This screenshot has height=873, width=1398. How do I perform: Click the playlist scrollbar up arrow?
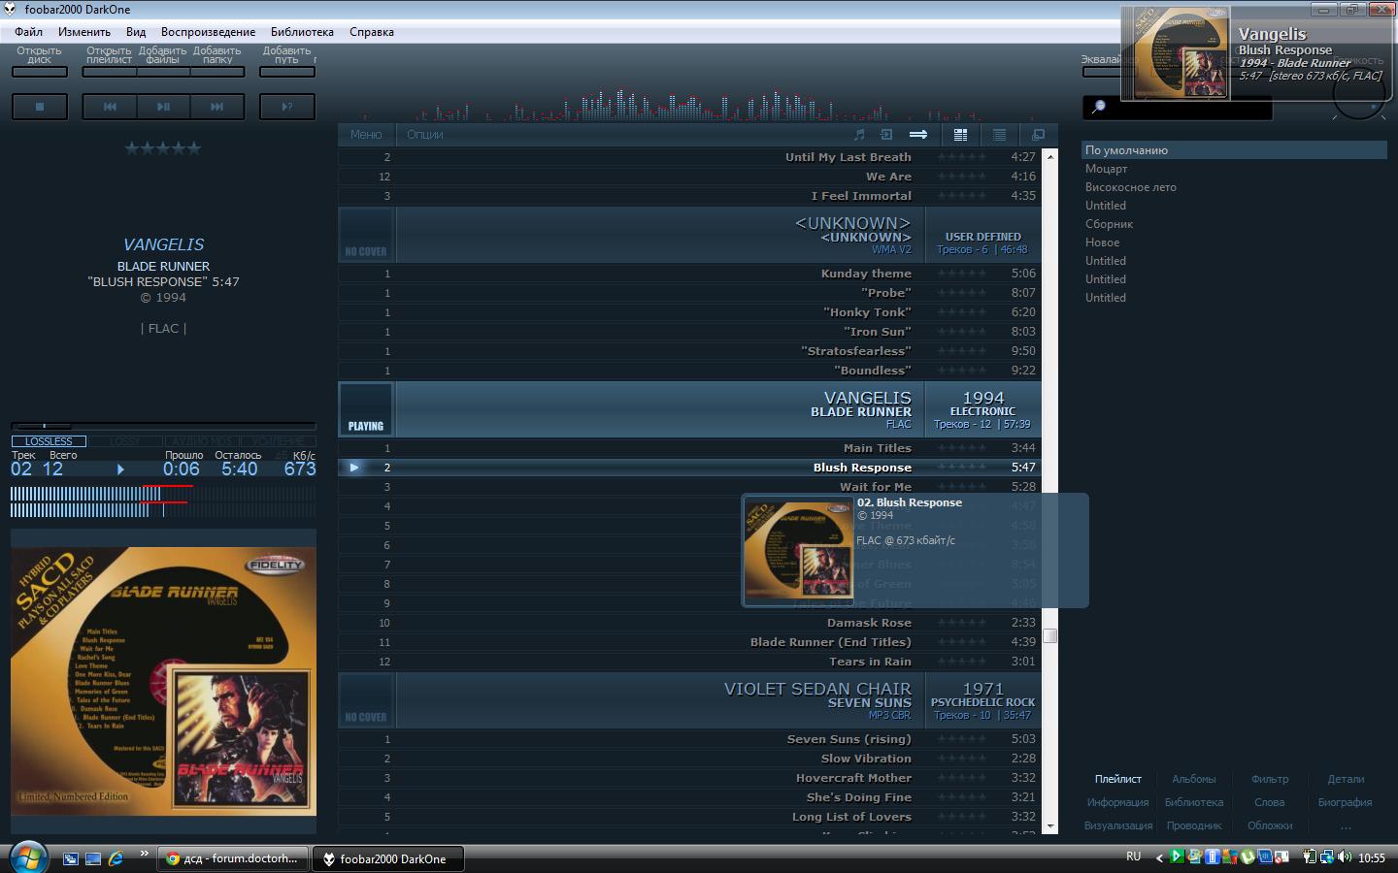tap(1049, 155)
